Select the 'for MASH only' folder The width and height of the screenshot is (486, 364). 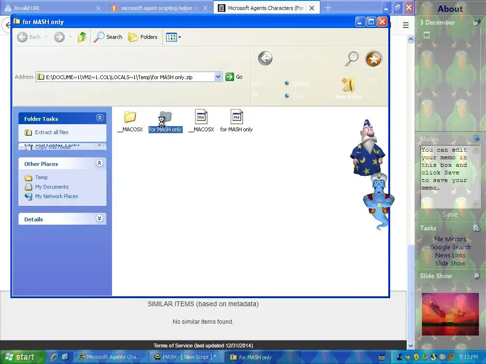pyautogui.click(x=166, y=122)
